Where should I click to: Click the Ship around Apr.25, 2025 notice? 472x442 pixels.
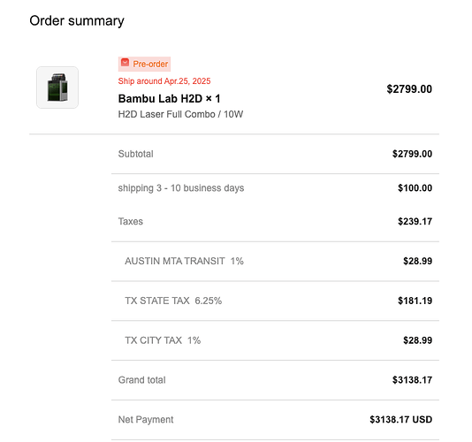164,81
